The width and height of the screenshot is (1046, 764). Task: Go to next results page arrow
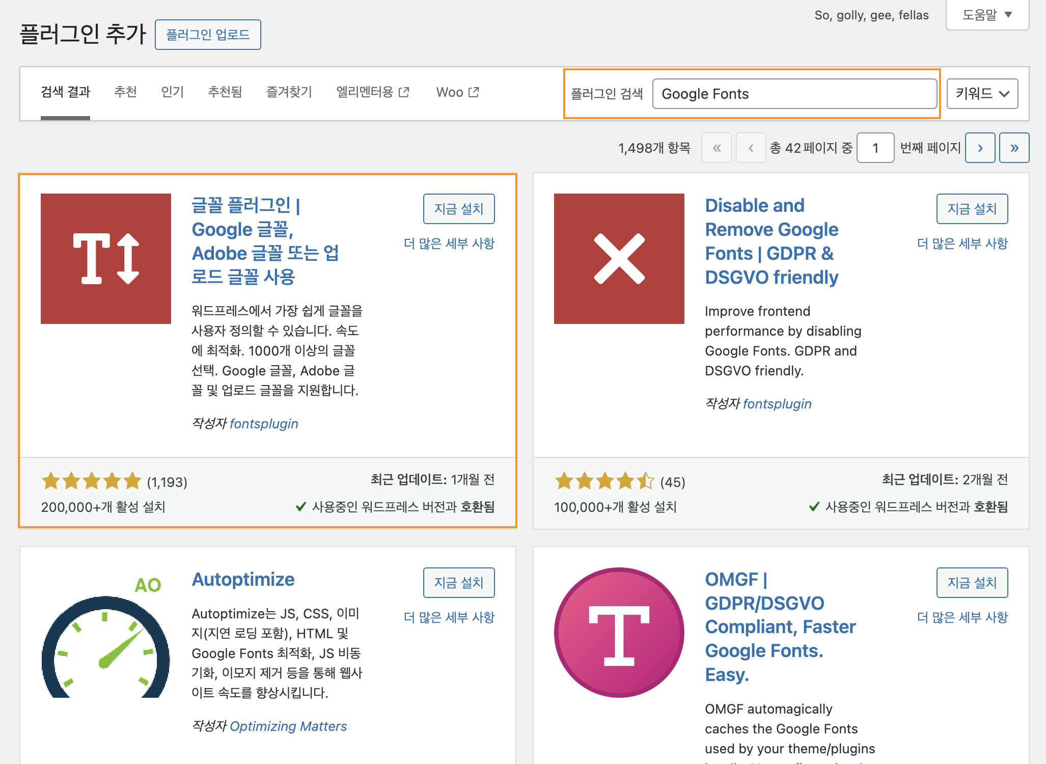tap(980, 148)
